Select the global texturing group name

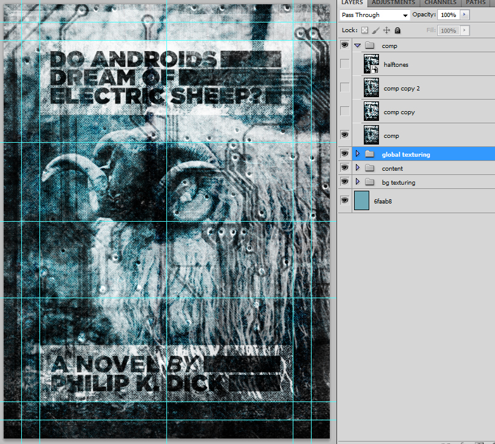click(x=406, y=154)
